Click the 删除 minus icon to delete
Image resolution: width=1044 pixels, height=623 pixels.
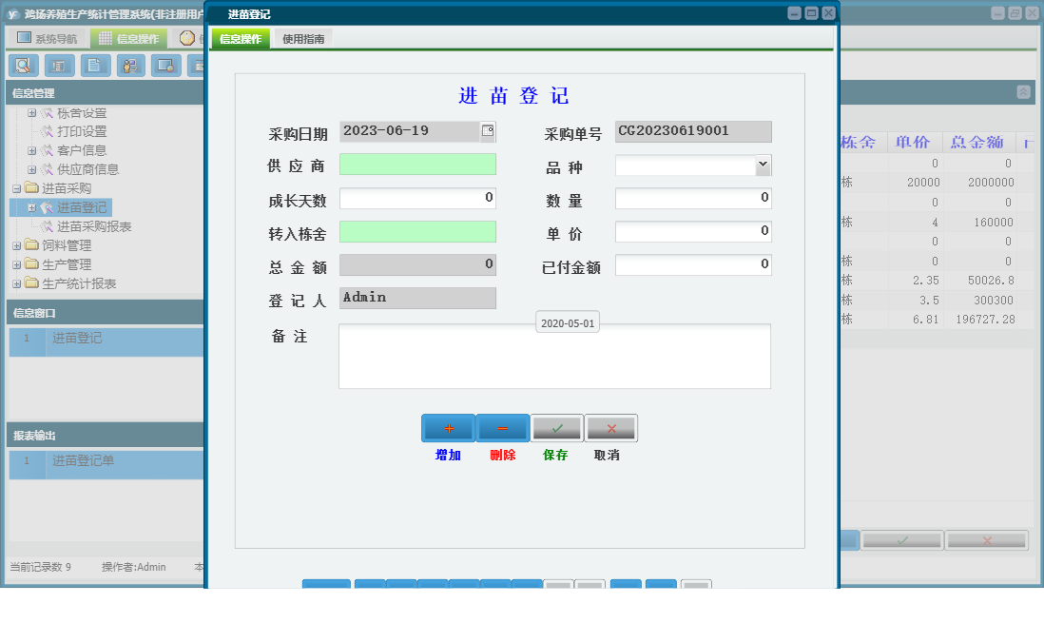tap(502, 427)
